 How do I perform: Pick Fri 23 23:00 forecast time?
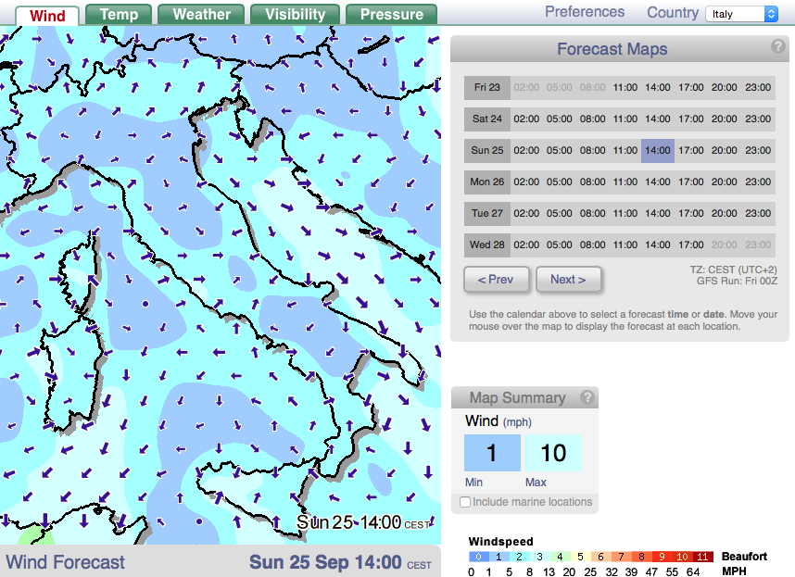click(x=758, y=87)
